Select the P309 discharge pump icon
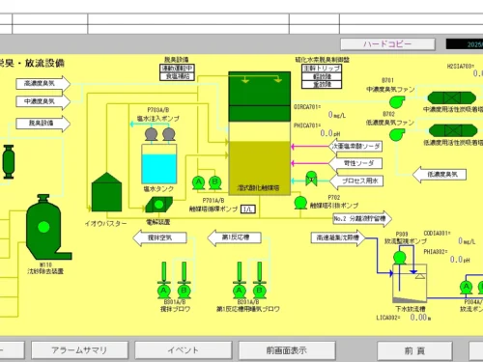The height and width of the screenshot is (362, 483). coord(400,258)
